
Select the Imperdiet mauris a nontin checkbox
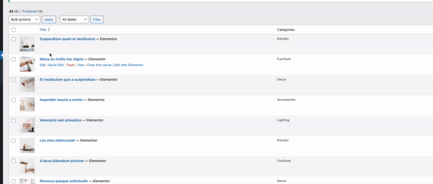point(13,100)
